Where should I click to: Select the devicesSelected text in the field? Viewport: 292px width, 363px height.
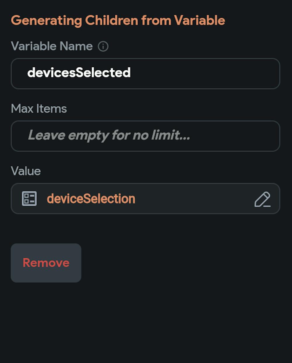coord(79,73)
